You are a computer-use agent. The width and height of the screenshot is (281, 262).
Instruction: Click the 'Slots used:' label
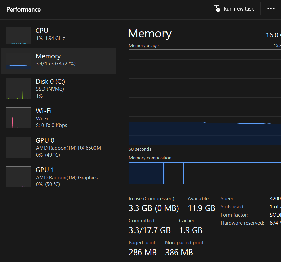coord(232,207)
